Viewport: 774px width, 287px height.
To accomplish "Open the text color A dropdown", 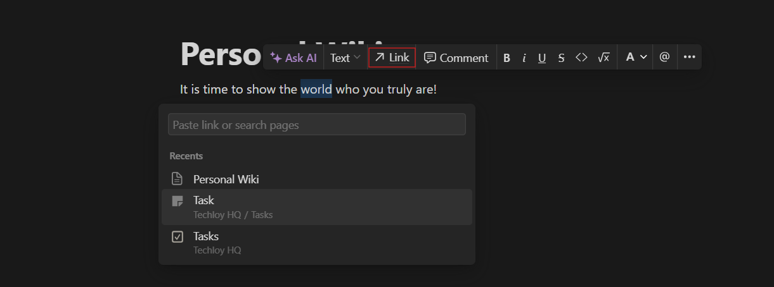I will point(636,58).
